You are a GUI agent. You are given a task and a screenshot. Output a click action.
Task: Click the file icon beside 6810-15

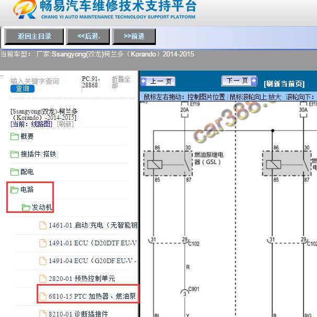43,297
